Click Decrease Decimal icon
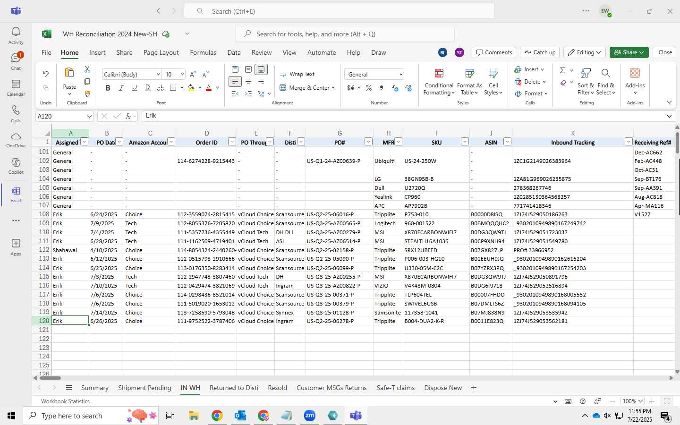Viewport: 680px width, 425px height. pos(408,88)
